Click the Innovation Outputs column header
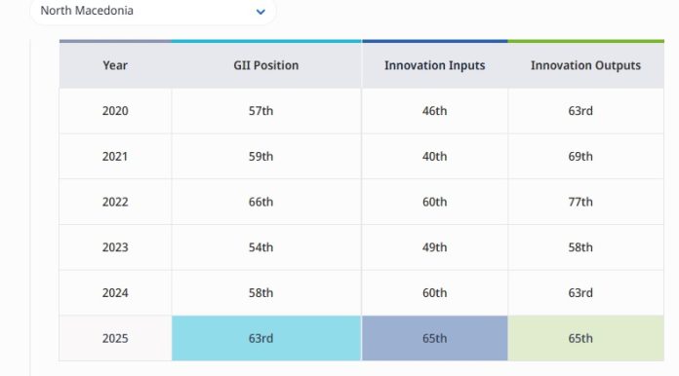The width and height of the screenshot is (679, 376). 585,65
